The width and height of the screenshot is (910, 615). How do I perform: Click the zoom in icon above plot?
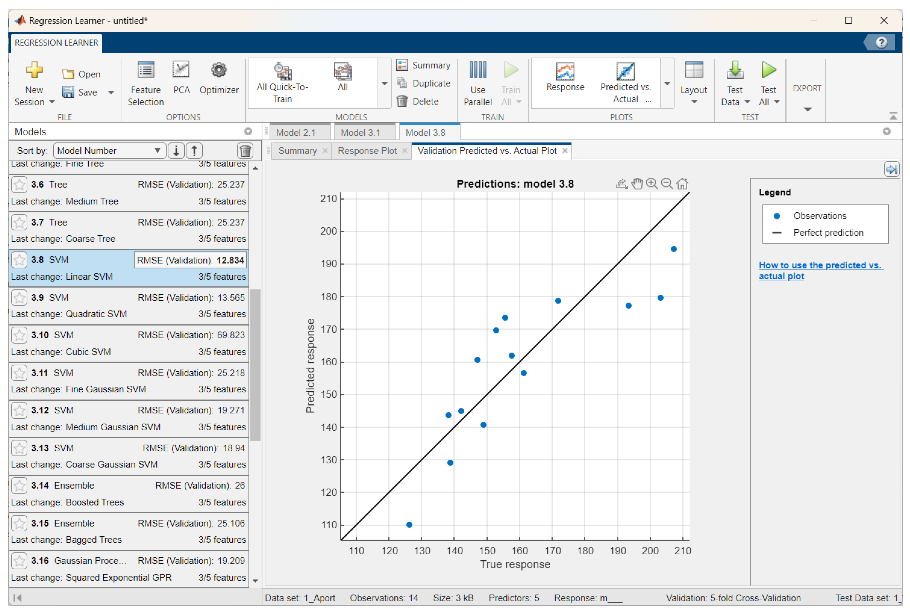652,183
